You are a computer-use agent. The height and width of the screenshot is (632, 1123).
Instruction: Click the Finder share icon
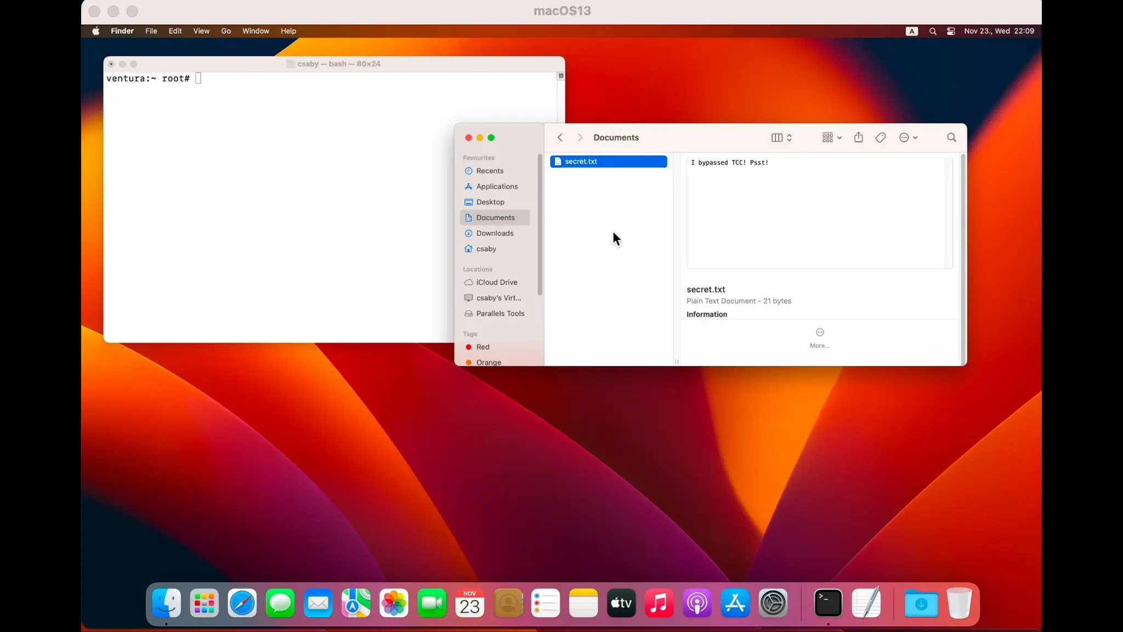858,138
